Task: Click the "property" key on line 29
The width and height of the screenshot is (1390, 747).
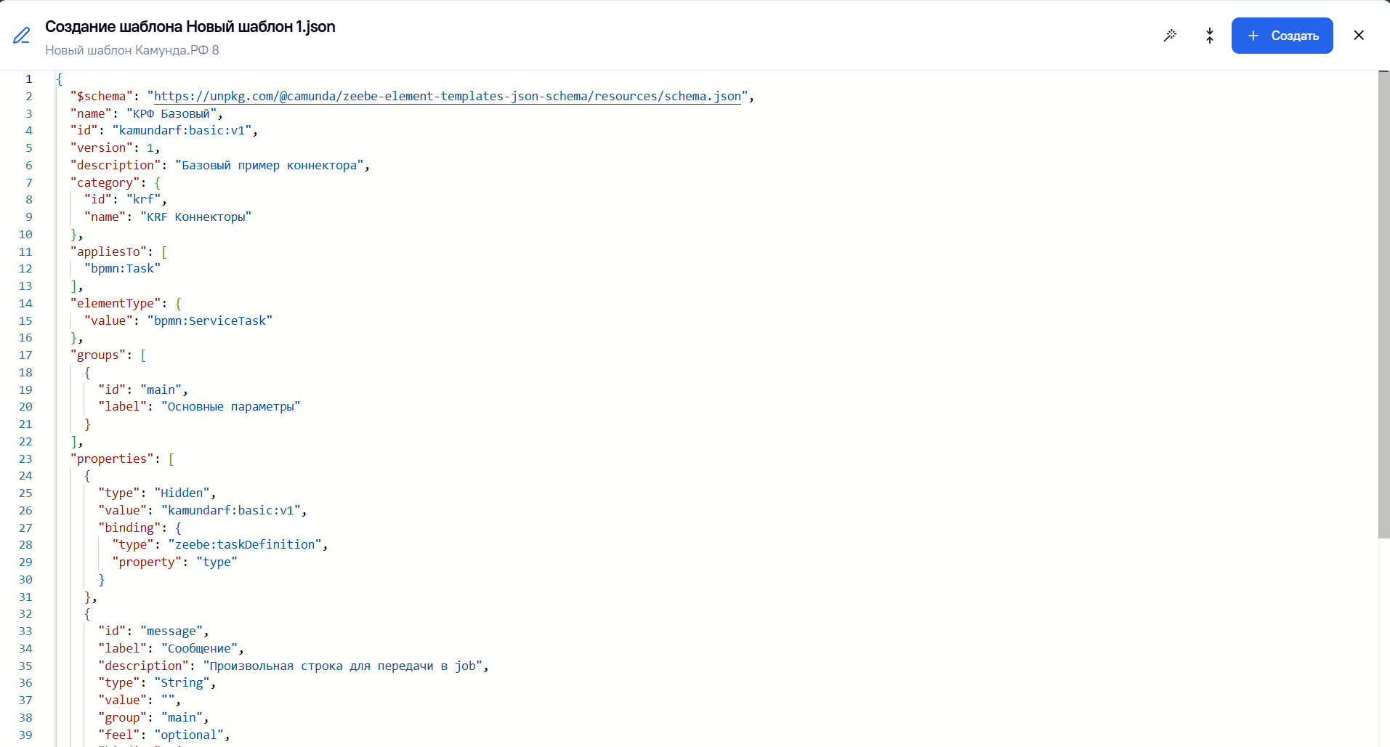Action: [148, 562]
